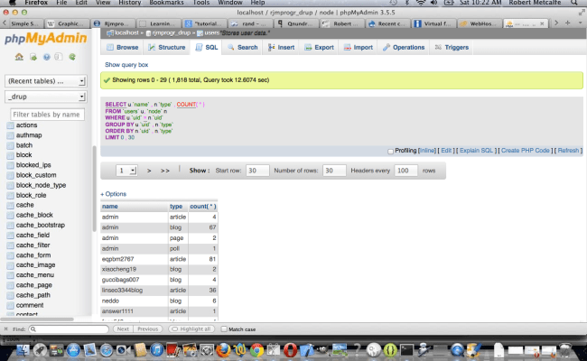Viewport: 587px width, 361px height.
Task: Open Safari compass icon in dock
Action: [x=107, y=350]
